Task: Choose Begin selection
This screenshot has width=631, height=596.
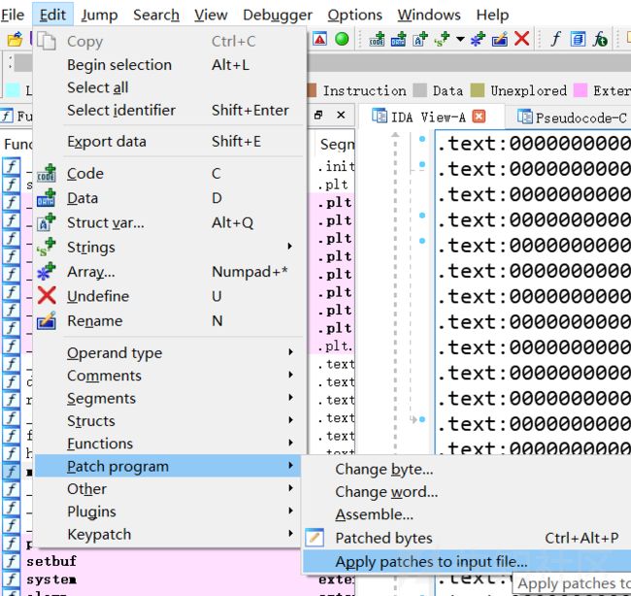Action: [x=168, y=65]
